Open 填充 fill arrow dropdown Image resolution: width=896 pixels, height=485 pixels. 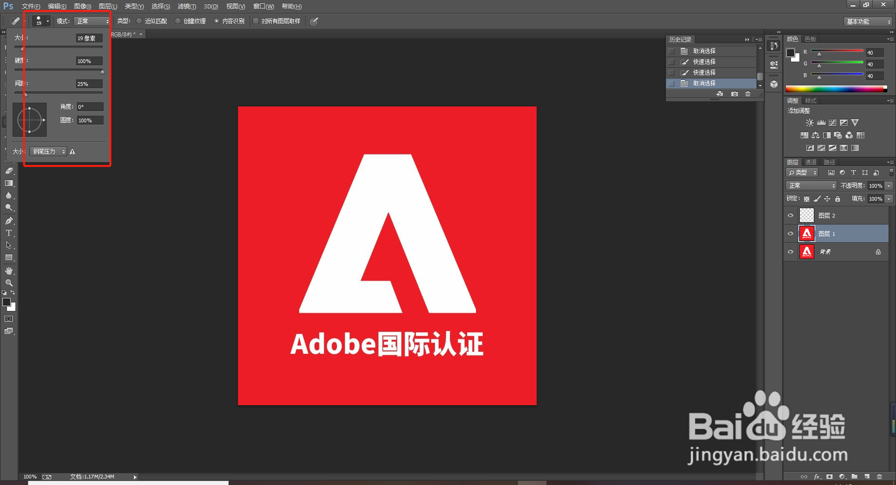pos(889,199)
